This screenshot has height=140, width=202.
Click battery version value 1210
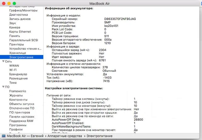click(107, 43)
